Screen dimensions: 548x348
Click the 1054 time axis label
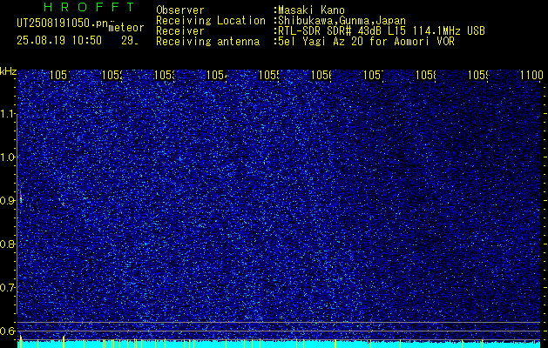[x=217, y=75]
